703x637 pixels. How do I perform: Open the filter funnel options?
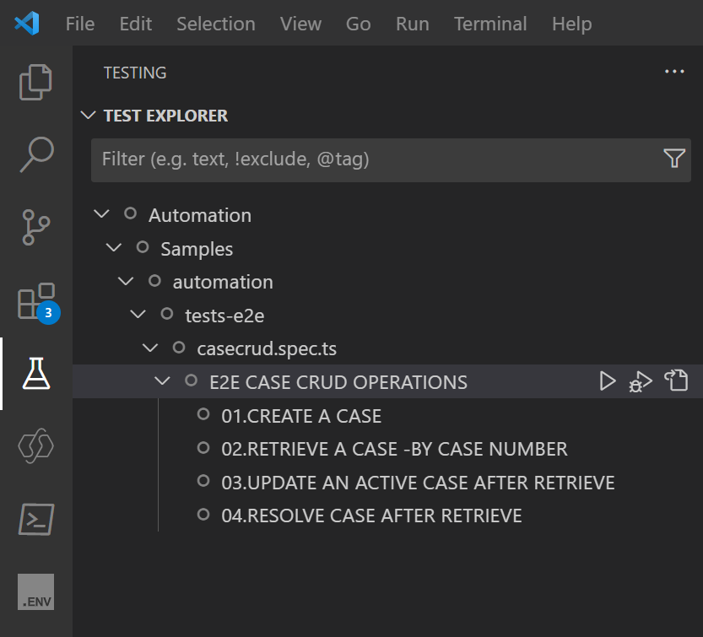[x=673, y=159]
